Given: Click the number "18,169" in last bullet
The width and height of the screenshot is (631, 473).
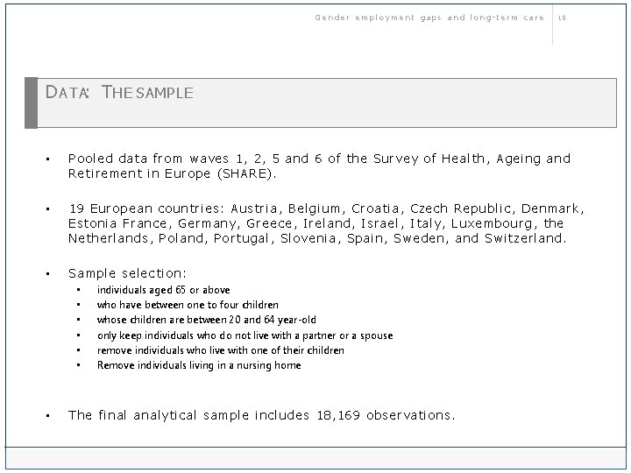Looking at the screenshot, I should pos(338,415).
